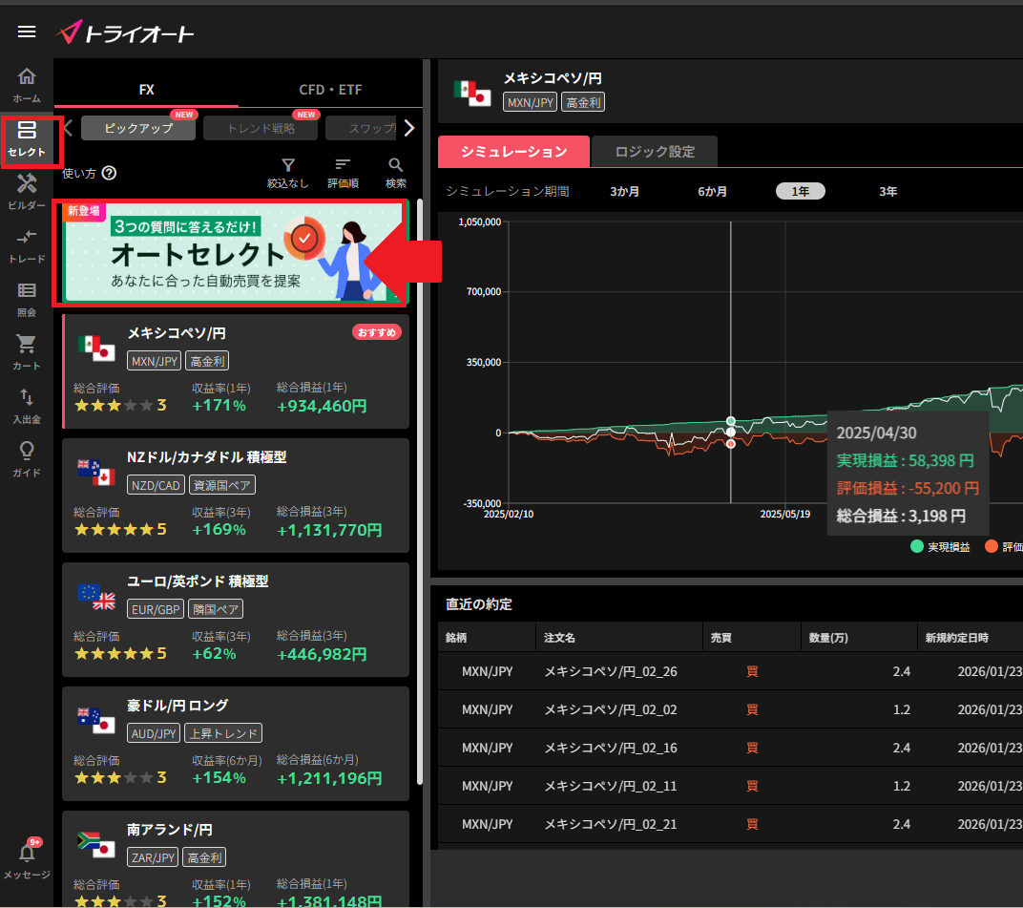Open the Builder tool icon
1023x908 pixels.
pyautogui.click(x=27, y=191)
